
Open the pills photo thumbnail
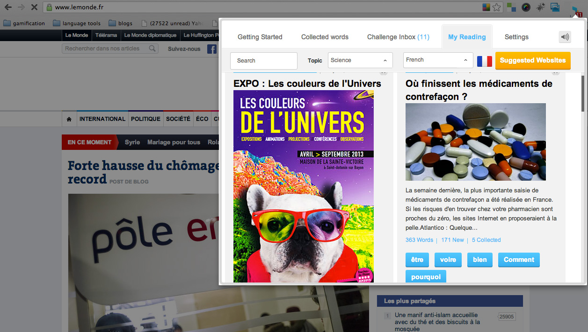pos(476,142)
